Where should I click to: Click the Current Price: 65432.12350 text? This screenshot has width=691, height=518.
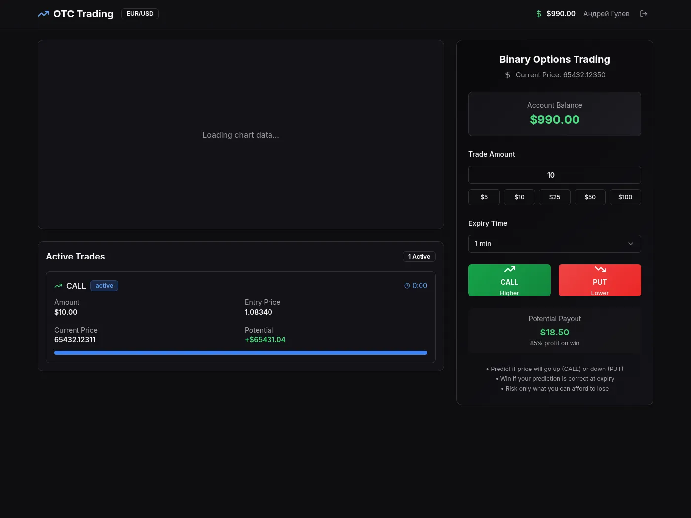click(561, 75)
